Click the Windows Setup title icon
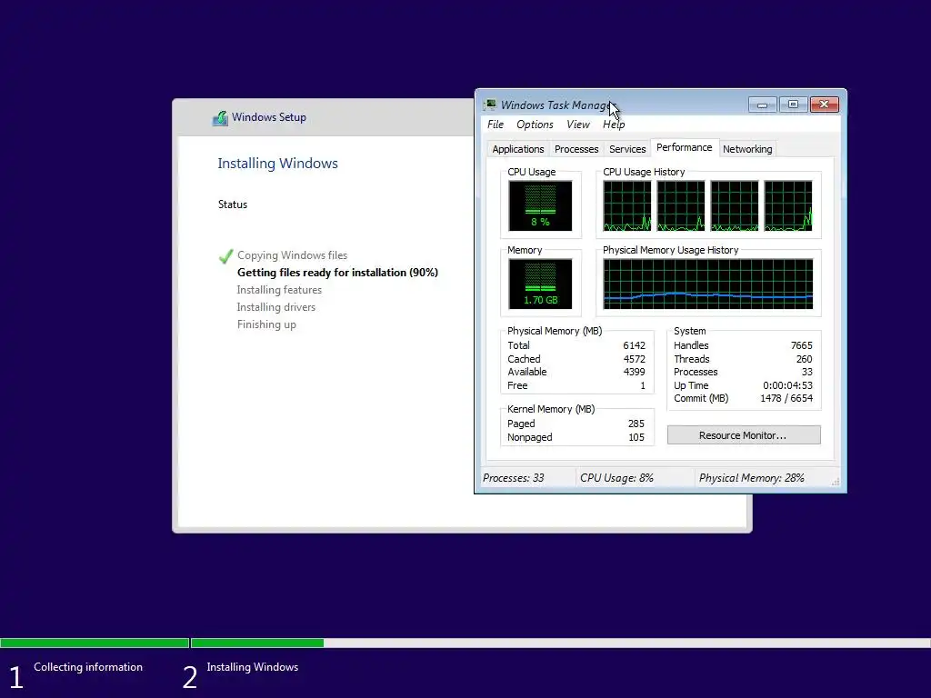 click(220, 117)
